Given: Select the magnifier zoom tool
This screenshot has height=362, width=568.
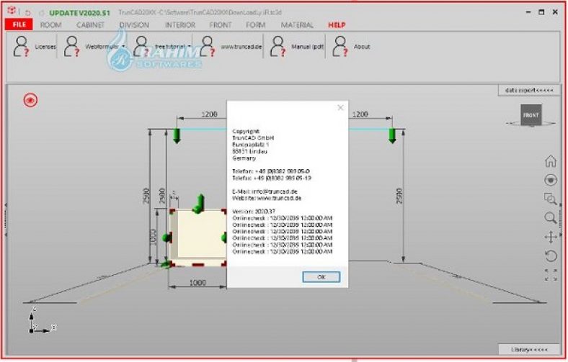Looking at the screenshot, I should [551, 218].
